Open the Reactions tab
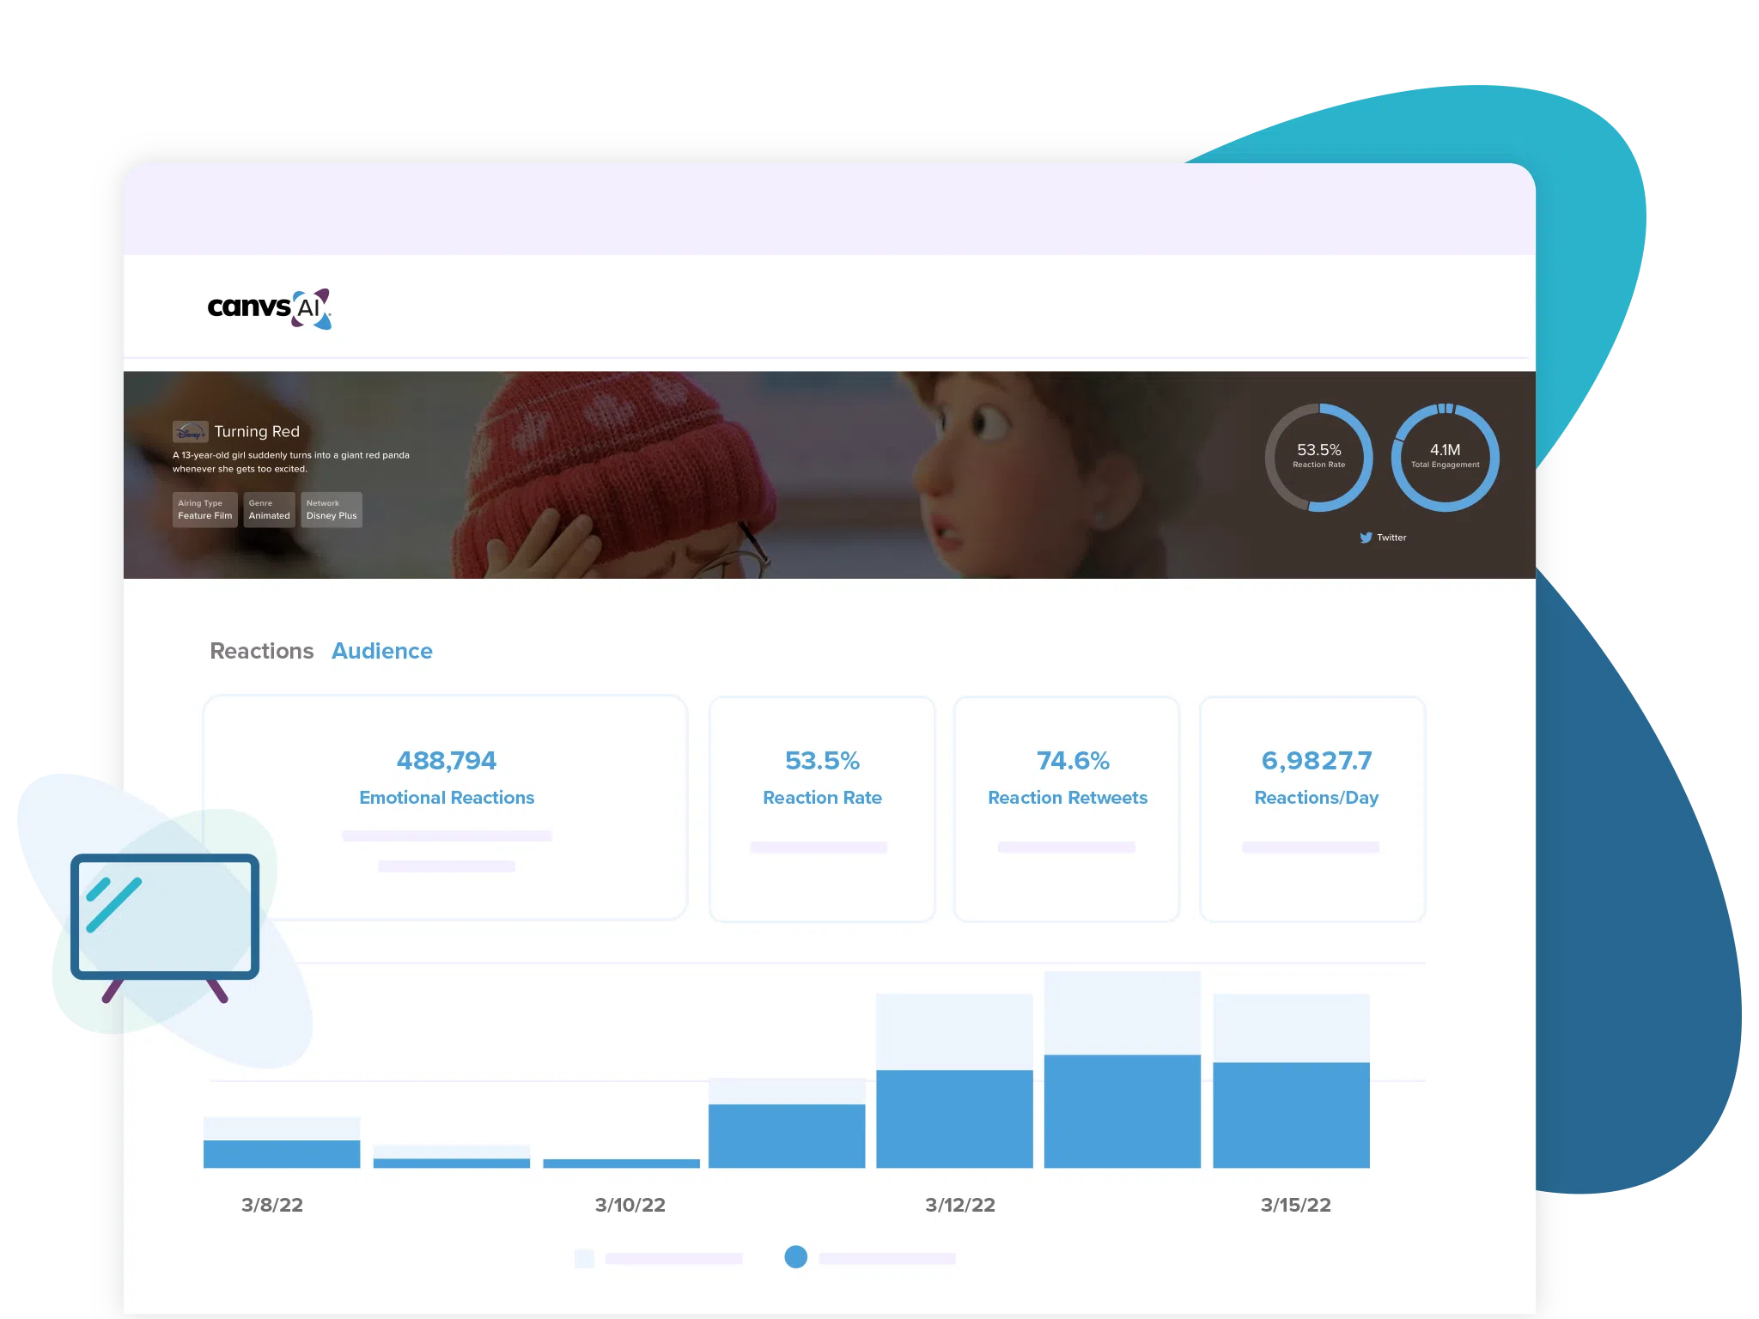The image size is (1759, 1319). point(262,651)
